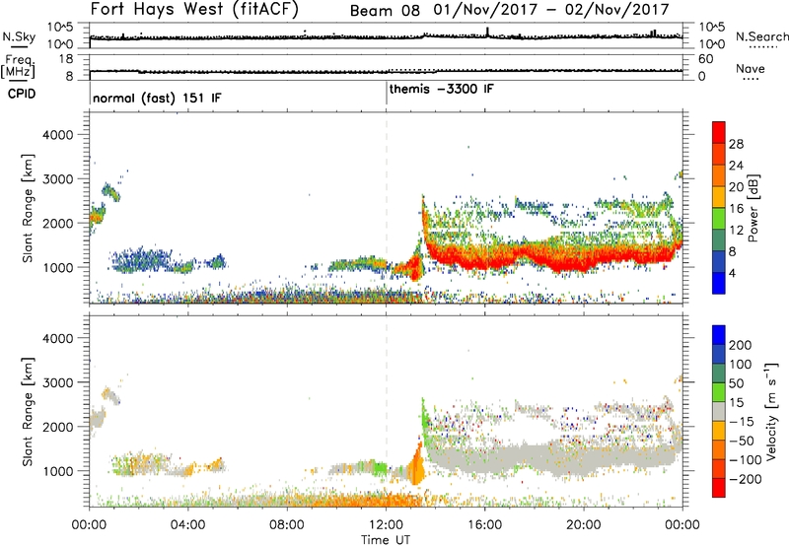789x546 pixels.
Task: Click the '3000' tick on the velocity panel
Action: (x=57, y=382)
